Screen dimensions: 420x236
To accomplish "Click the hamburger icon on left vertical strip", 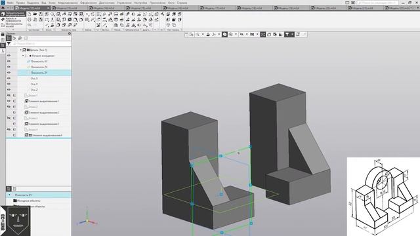I will click(x=3, y=35).
